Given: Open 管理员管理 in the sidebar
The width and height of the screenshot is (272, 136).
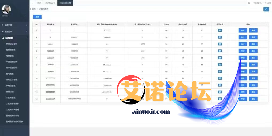Looking at the screenshot, I should point(11,50).
